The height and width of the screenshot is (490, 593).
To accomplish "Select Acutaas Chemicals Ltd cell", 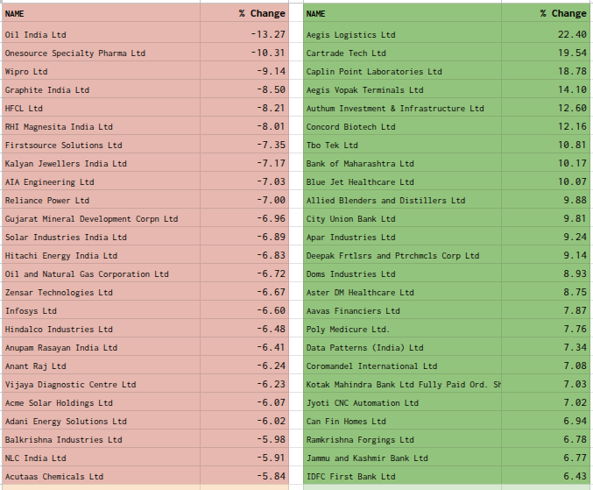I will click(x=101, y=477).
